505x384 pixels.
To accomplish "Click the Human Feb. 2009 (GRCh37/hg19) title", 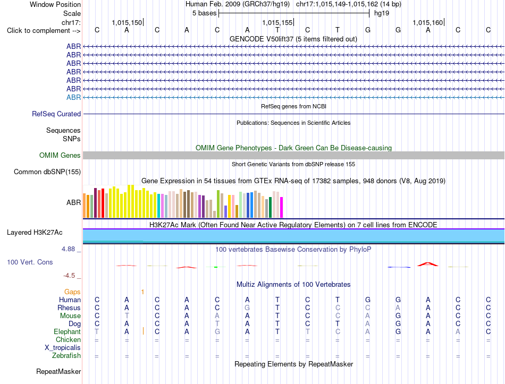I will [x=238, y=4].
